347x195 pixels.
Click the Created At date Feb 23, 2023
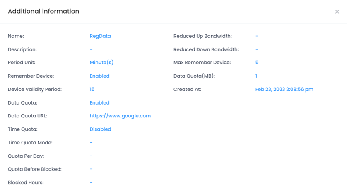[x=284, y=89]
